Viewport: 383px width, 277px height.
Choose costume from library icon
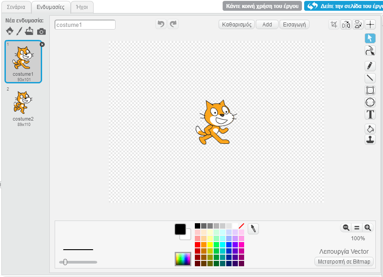(x=10, y=31)
